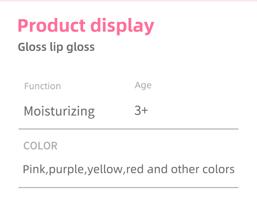
Task: Click the plus sign in the age value
Action: coord(145,111)
